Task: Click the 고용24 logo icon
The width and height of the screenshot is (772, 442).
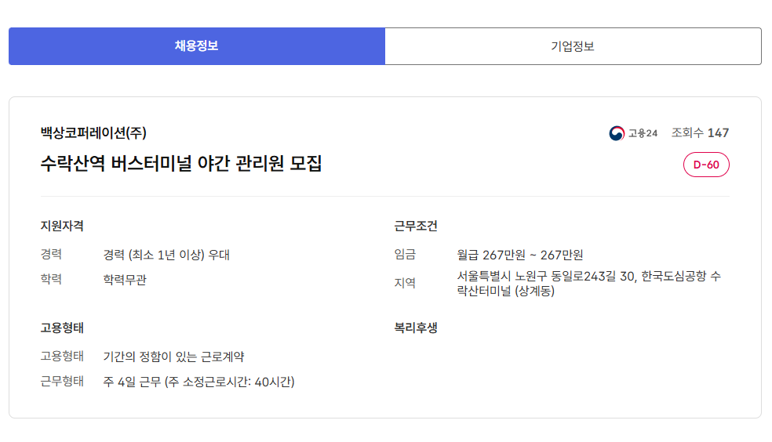Action: point(617,133)
